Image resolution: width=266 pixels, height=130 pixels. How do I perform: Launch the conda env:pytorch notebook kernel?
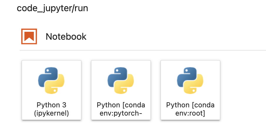[121, 90]
